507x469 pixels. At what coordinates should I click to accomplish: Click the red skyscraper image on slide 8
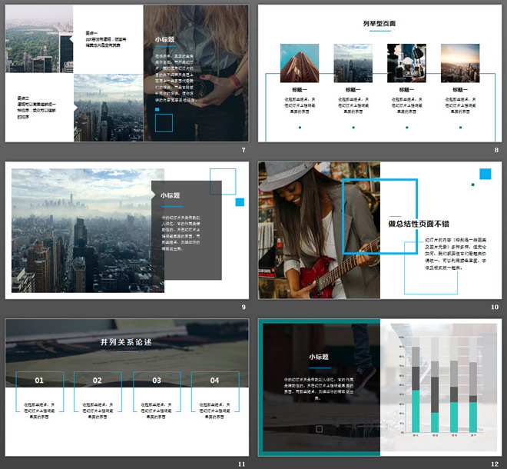(300, 63)
